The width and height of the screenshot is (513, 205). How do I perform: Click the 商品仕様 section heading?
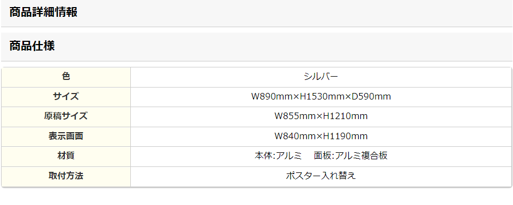(x=32, y=46)
